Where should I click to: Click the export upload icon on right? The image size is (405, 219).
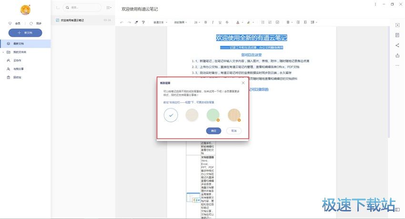point(397,55)
